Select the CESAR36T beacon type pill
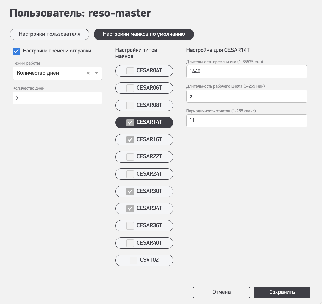Viewport: 322px width, 304px height. [x=150, y=226]
